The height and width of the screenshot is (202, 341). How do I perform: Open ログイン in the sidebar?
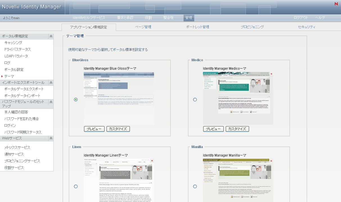click(10, 126)
